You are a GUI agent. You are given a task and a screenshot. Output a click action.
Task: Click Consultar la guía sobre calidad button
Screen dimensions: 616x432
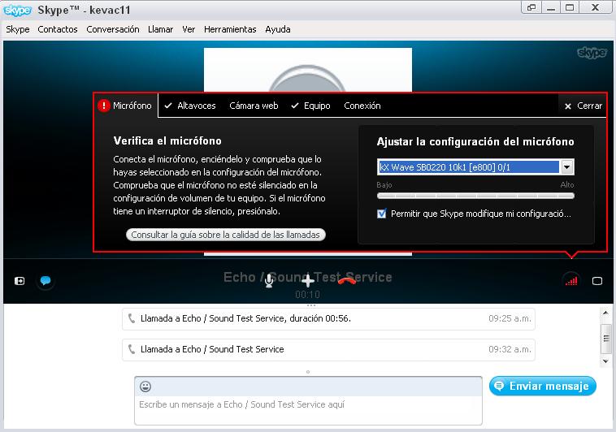tap(227, 235)
